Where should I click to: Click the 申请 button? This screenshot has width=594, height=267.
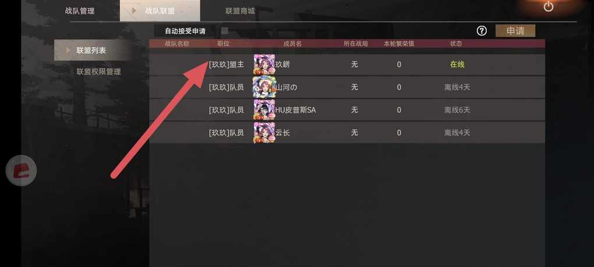515,31
